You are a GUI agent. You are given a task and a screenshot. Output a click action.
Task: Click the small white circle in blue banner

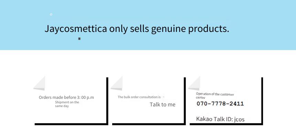pos(51,14)
